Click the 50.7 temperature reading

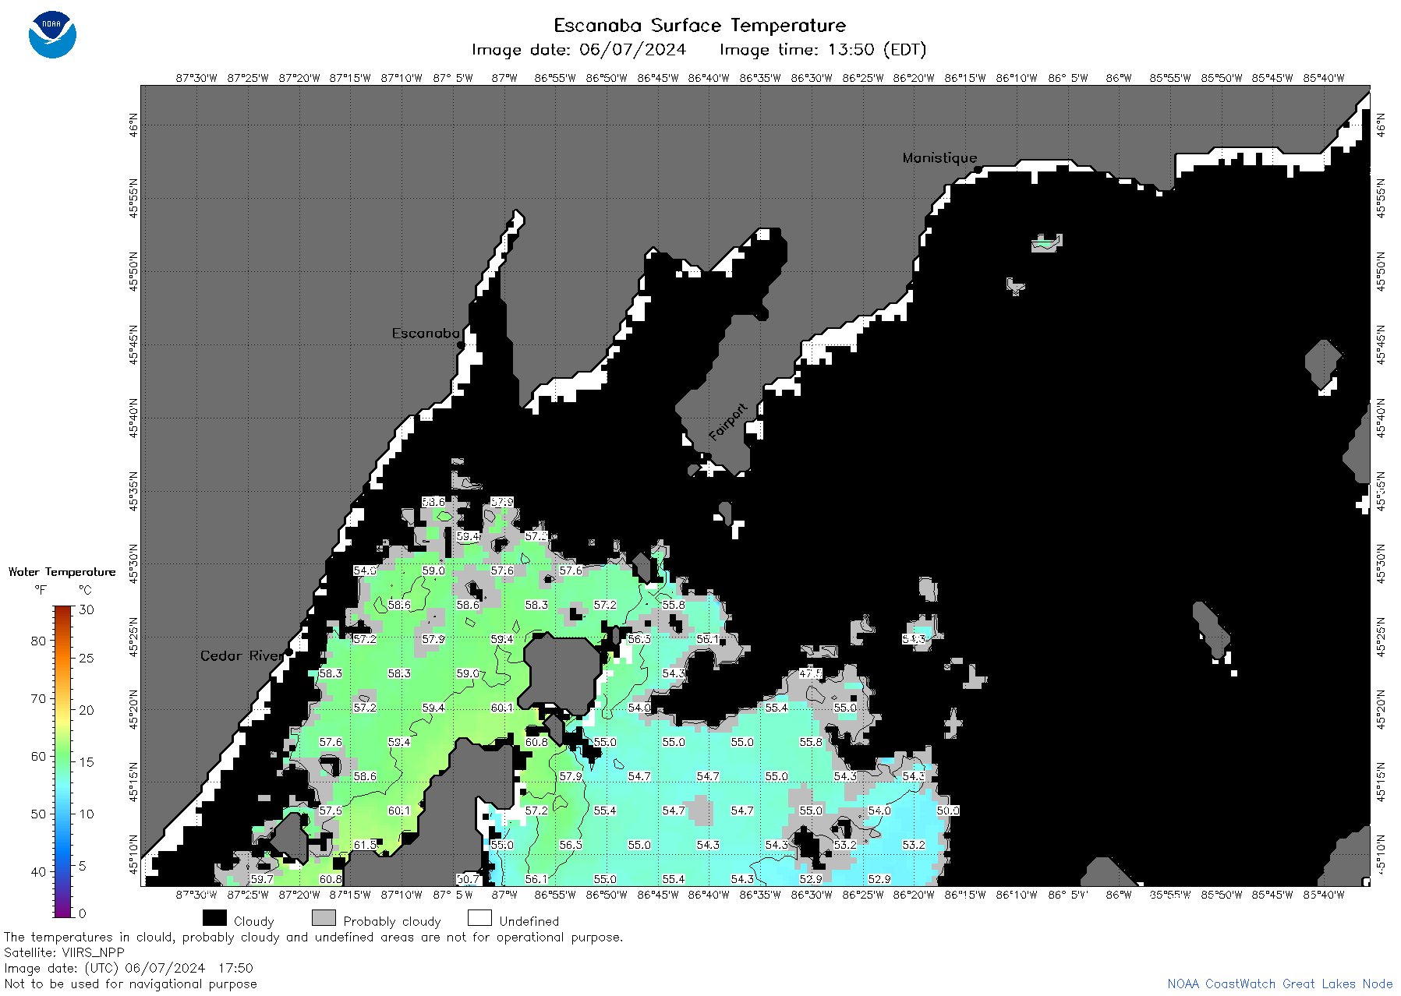point(468,879)
